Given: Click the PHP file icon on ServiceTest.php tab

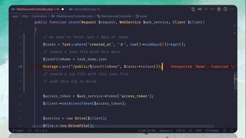Looking at the screenshot, I should coord(71,9).
